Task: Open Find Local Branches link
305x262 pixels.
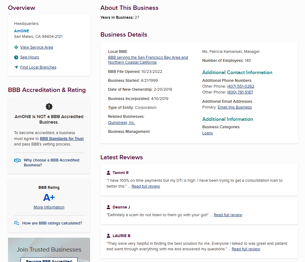Action: point(38,67)
